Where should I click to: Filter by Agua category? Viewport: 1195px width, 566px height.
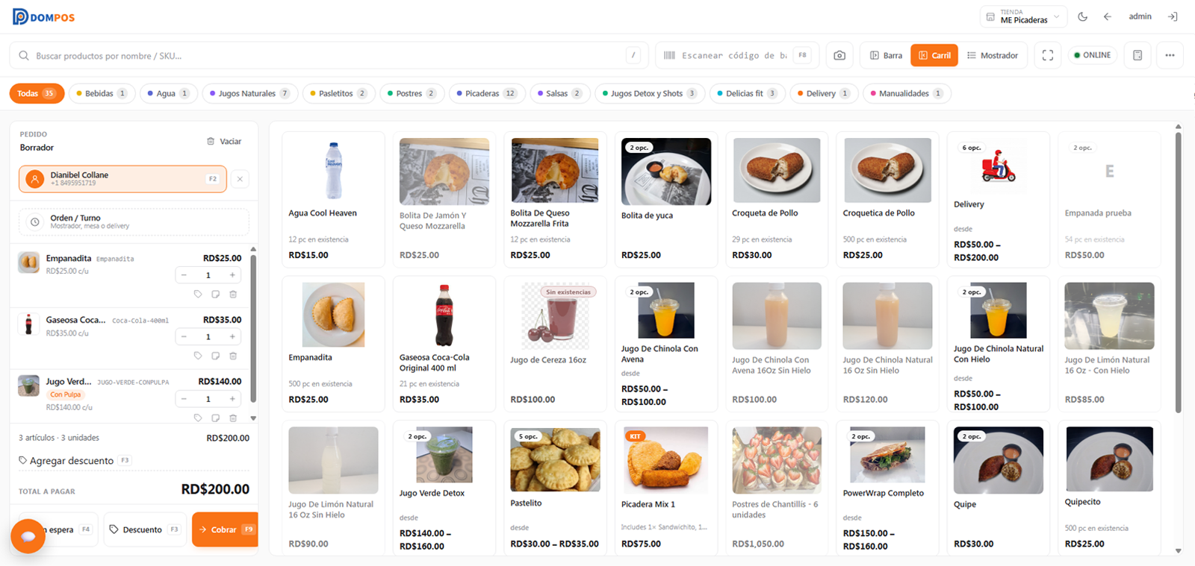(169, 93)
